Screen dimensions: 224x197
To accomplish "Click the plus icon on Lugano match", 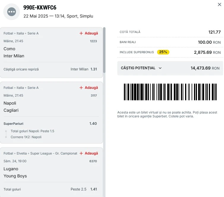I will tap(81, 153).
